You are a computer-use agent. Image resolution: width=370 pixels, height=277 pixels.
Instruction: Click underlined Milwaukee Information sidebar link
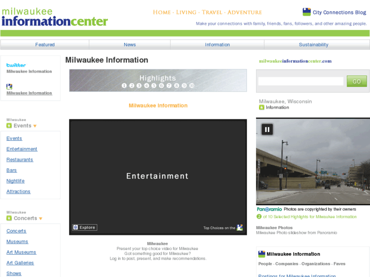pyautogui.click(x=29, y=93)
